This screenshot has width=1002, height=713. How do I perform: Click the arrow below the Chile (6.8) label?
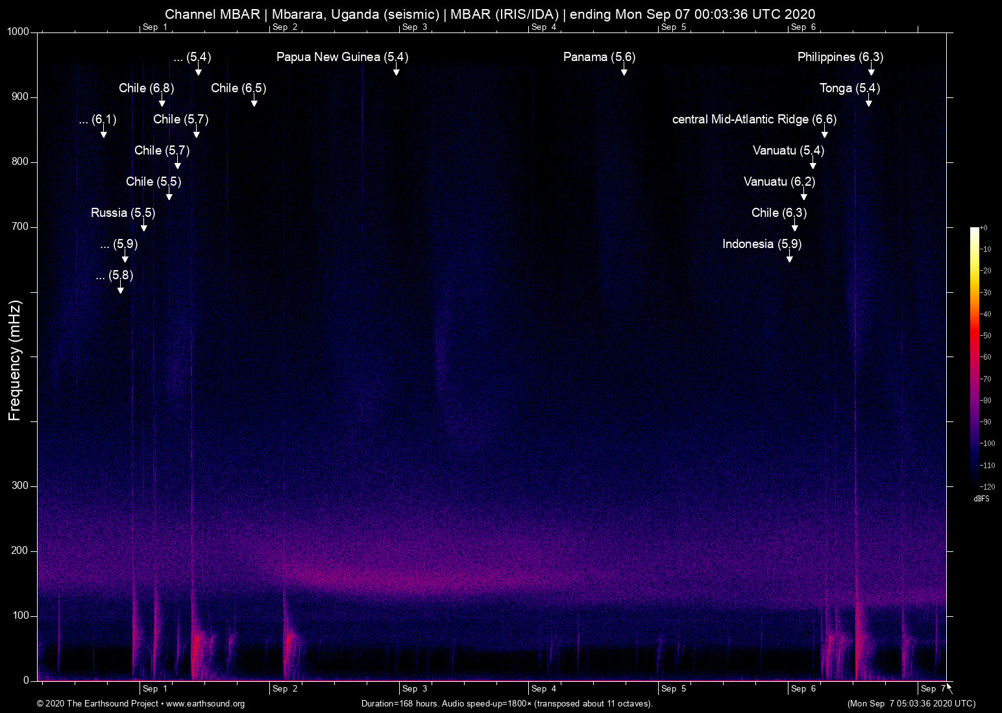pos(162,101)
